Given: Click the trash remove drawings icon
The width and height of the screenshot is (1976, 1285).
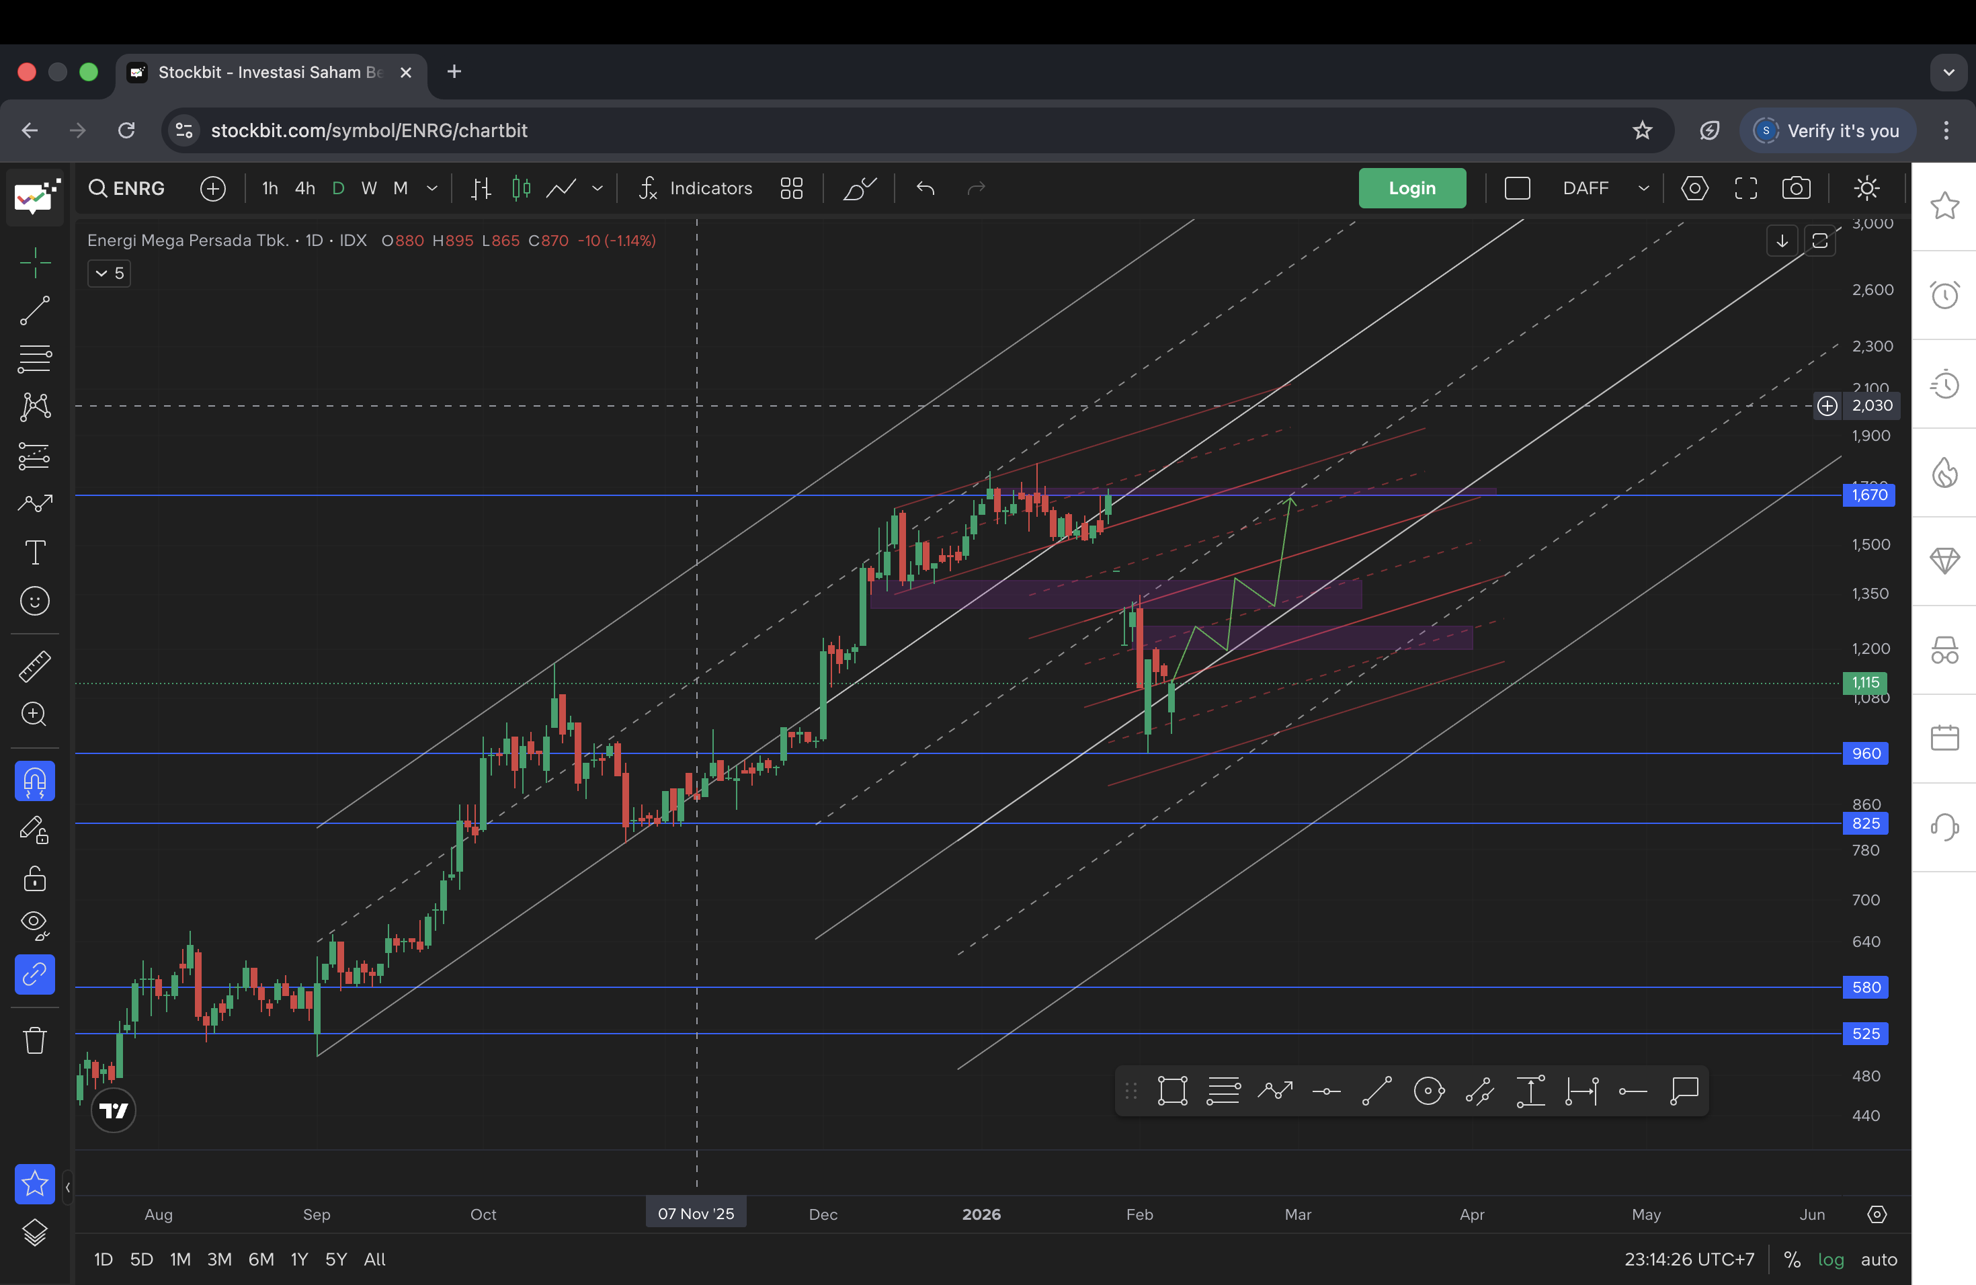Looking at the screenshot, I should pyautogui.click(x=34, y=1040).
